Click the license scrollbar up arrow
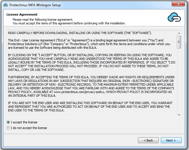This screenshot has width=189, height=150. [x=179, y=33]
